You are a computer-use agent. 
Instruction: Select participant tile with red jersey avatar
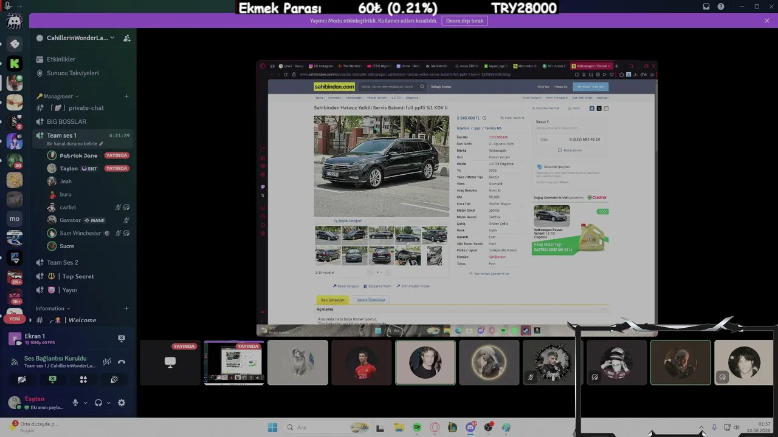(362, 362)
